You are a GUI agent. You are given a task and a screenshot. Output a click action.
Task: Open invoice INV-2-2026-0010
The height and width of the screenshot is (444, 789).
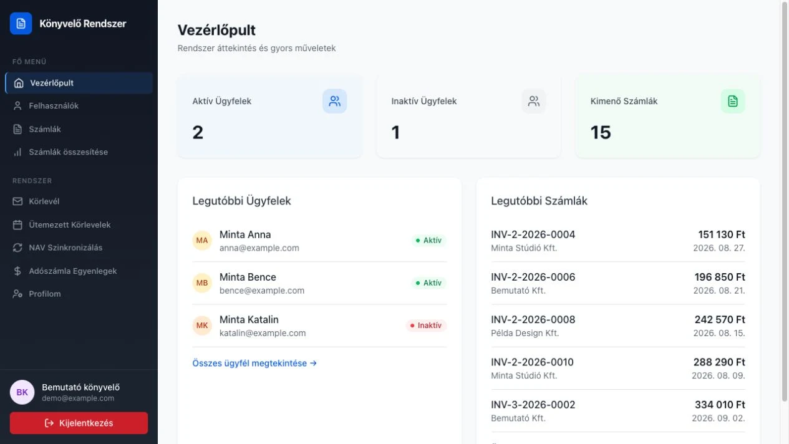[x=532, y=362]
